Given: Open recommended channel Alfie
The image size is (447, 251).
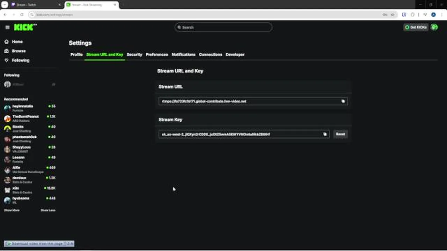Looking at the screenshot, I should coord(30,169).
